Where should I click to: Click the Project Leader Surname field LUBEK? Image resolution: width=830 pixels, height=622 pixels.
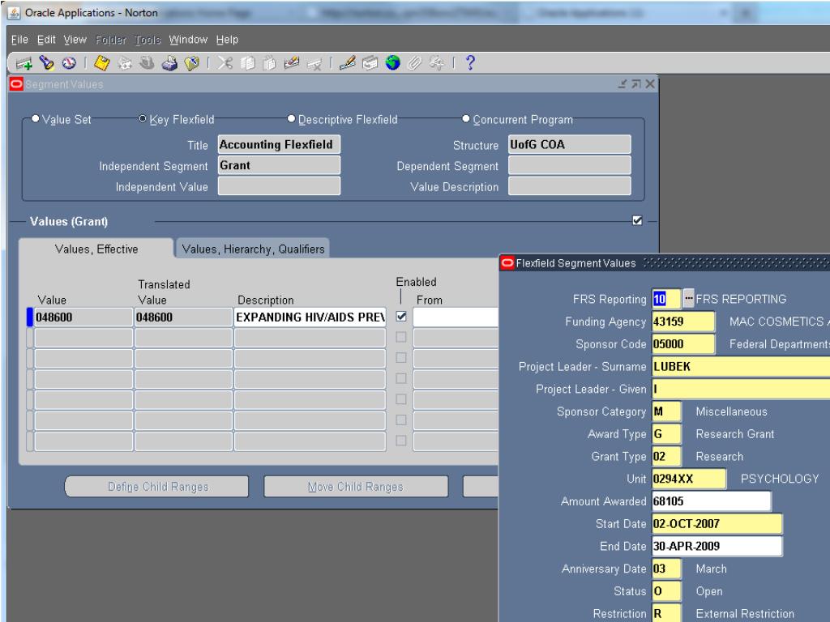(x=741, y=366)
